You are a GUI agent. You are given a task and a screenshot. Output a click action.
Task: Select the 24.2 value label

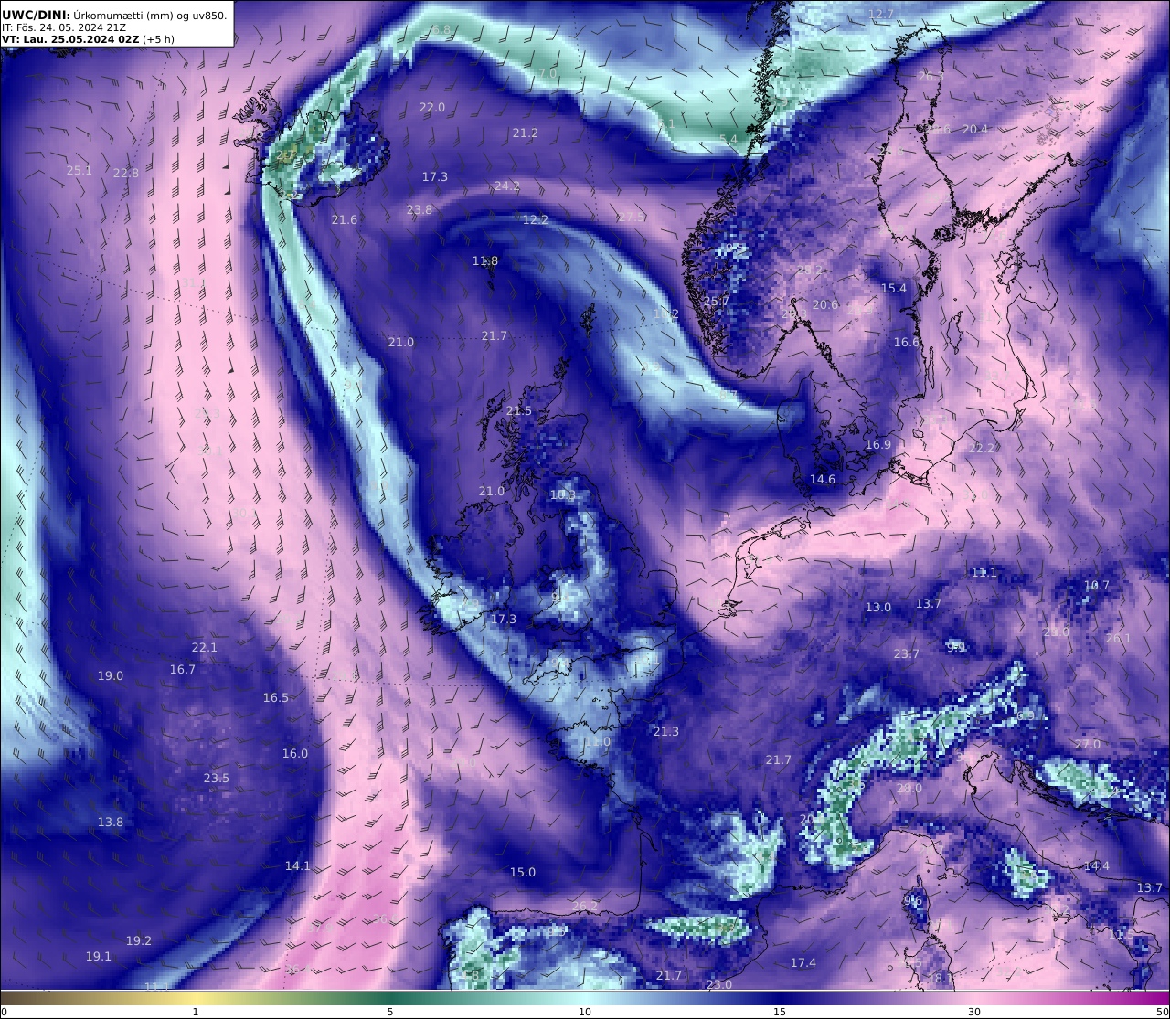click(x=506, y=186)
